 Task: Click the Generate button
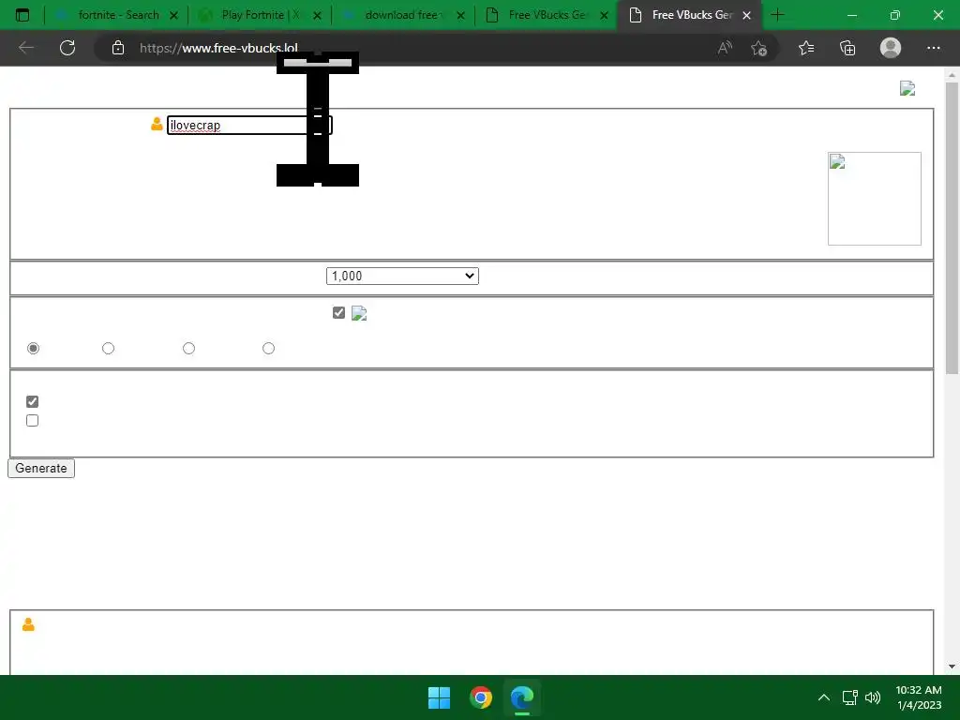coord(41,469)
